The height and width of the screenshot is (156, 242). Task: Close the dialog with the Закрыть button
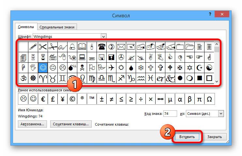point(215,137)
